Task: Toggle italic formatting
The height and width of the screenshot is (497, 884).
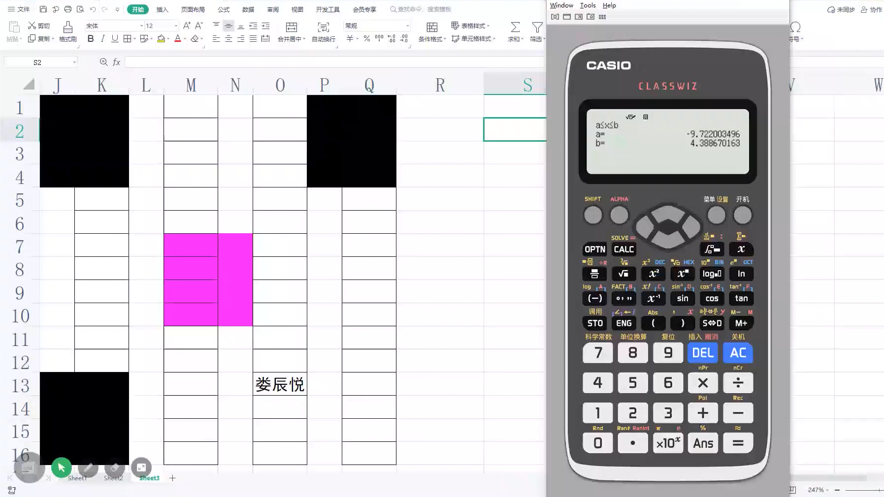Action: click(102, 38)
